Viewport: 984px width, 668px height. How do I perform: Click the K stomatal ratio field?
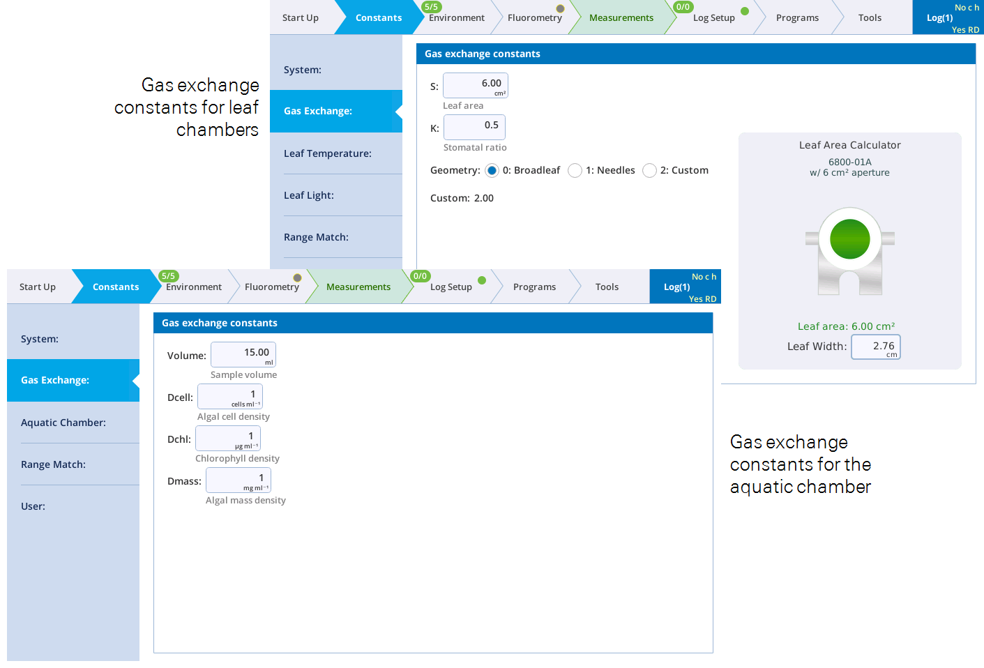(x=474, y=127)
